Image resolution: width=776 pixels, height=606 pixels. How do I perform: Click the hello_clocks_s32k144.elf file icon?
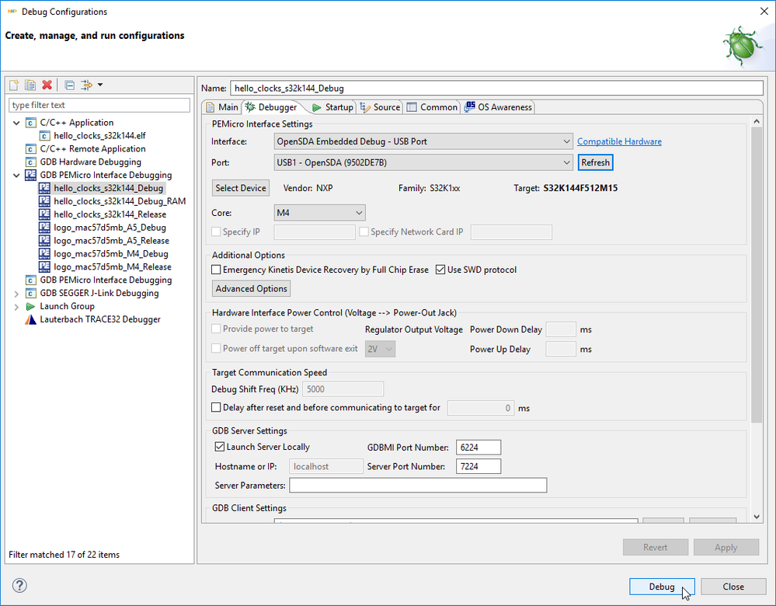[x=44, y=136]
